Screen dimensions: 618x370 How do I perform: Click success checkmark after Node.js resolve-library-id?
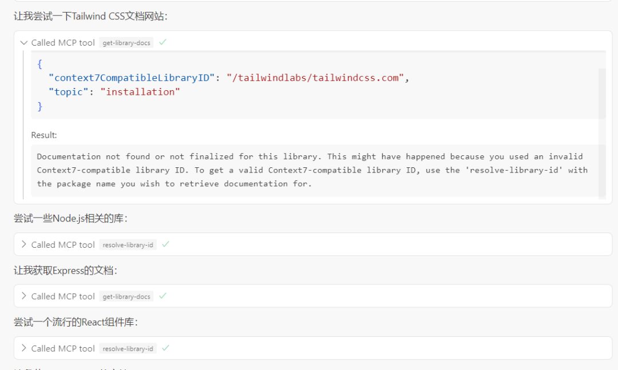[165, 244]
